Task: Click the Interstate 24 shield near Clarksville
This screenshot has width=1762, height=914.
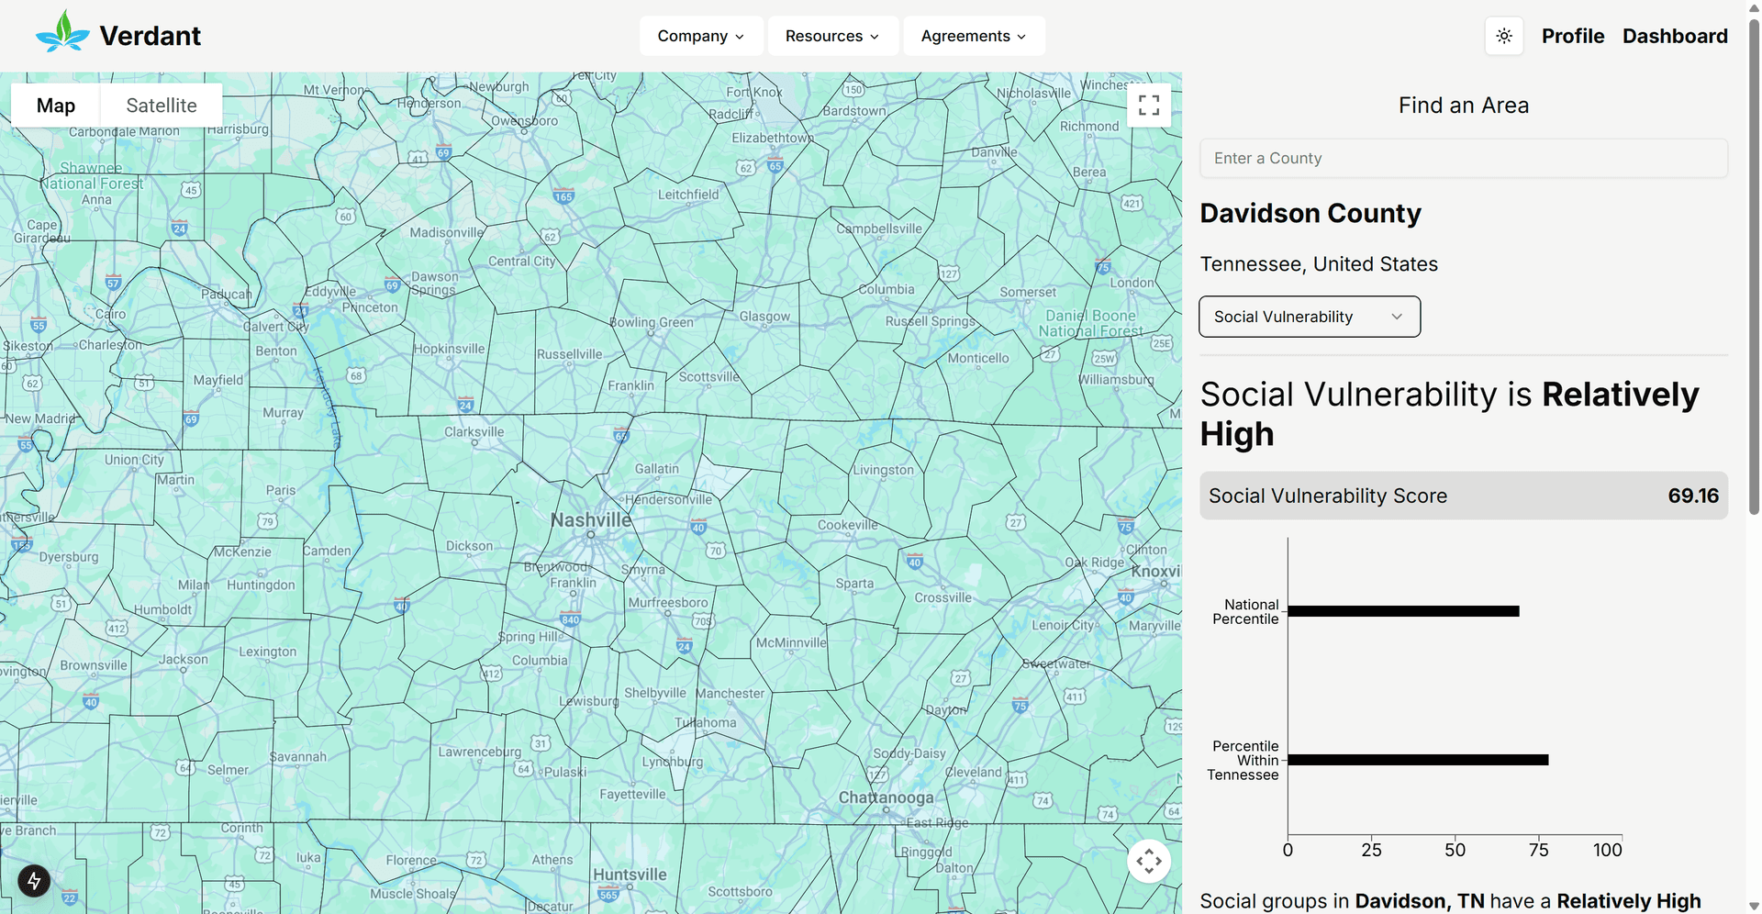Action: [467, 403]
